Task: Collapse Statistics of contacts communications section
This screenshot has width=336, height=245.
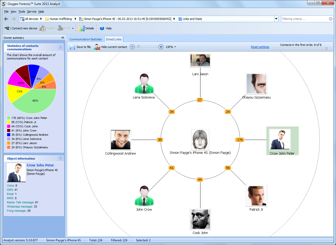Action: [60, 47]
